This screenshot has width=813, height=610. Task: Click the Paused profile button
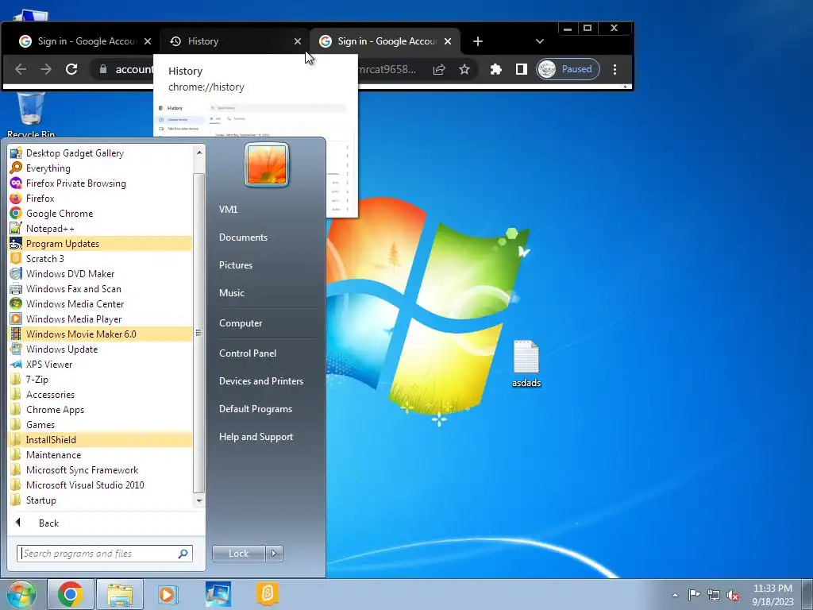click(568, 70)
